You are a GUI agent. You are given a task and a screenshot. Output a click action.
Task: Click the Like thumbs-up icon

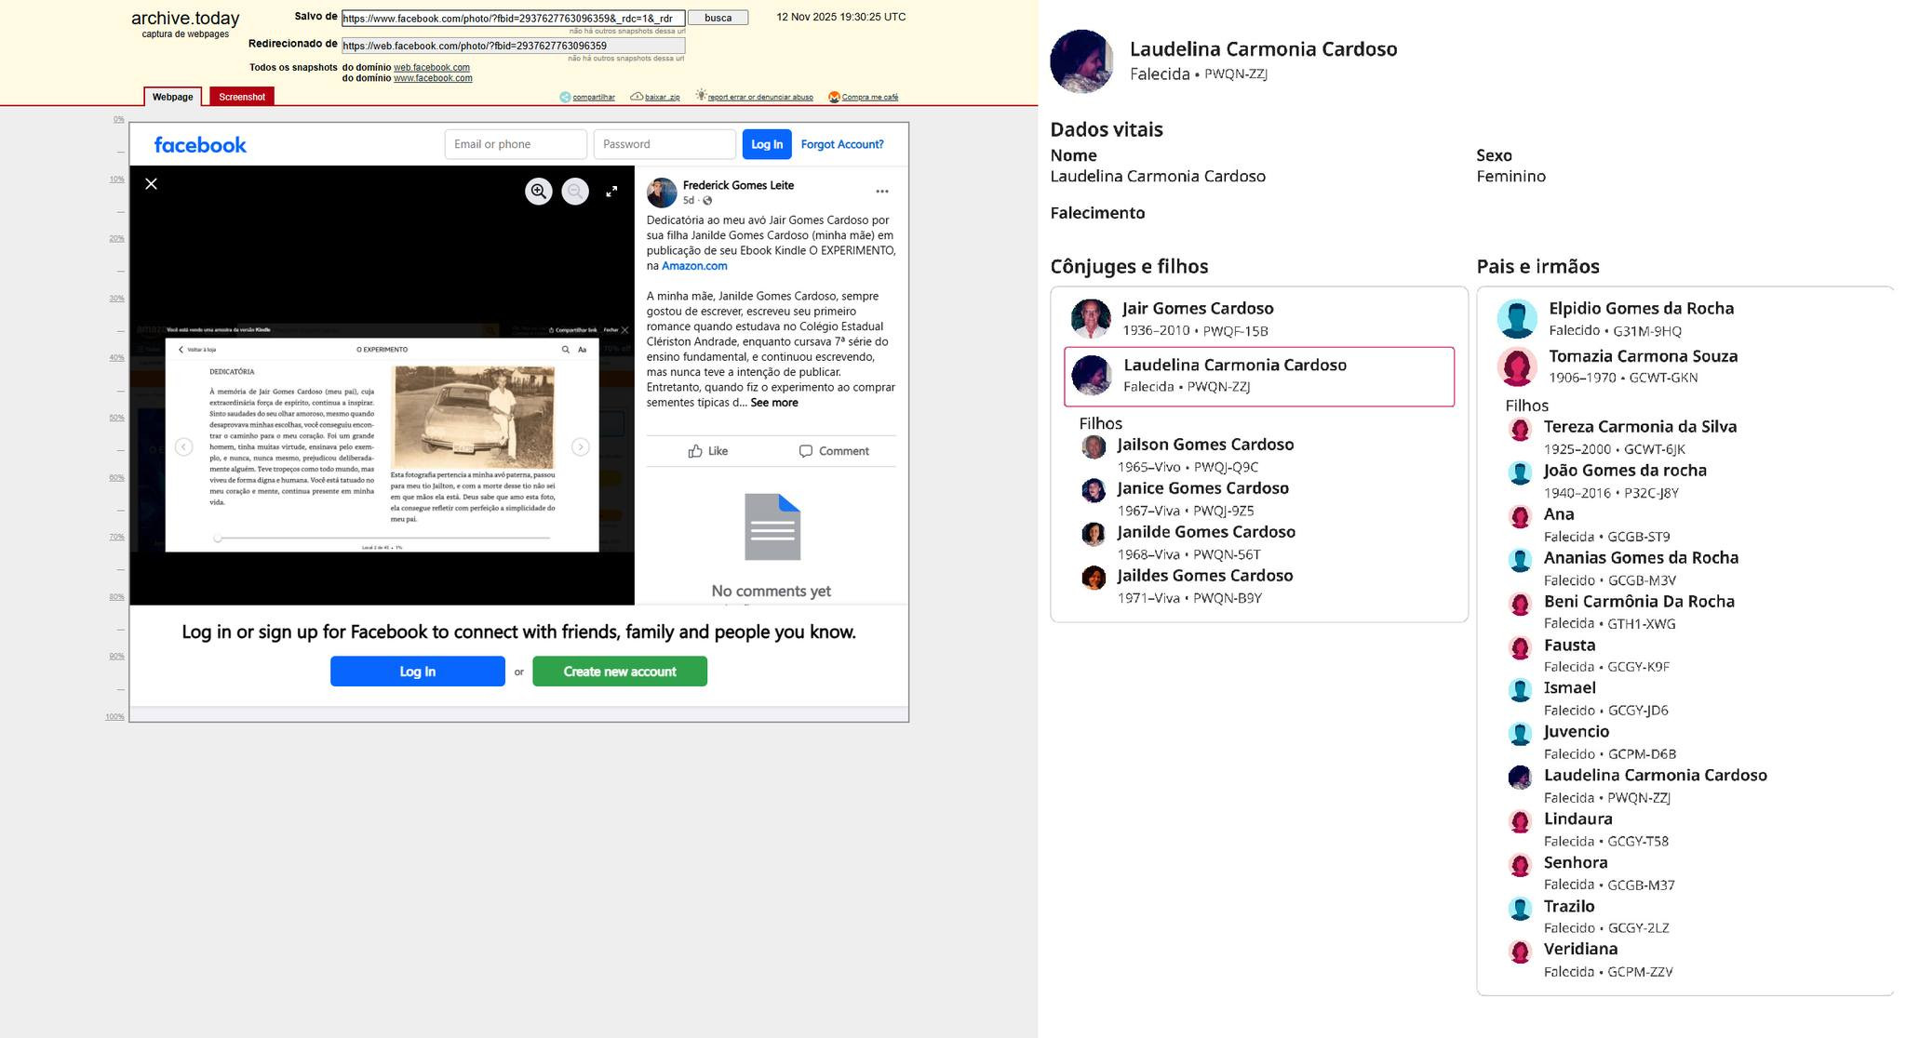(x=695, y=451)
